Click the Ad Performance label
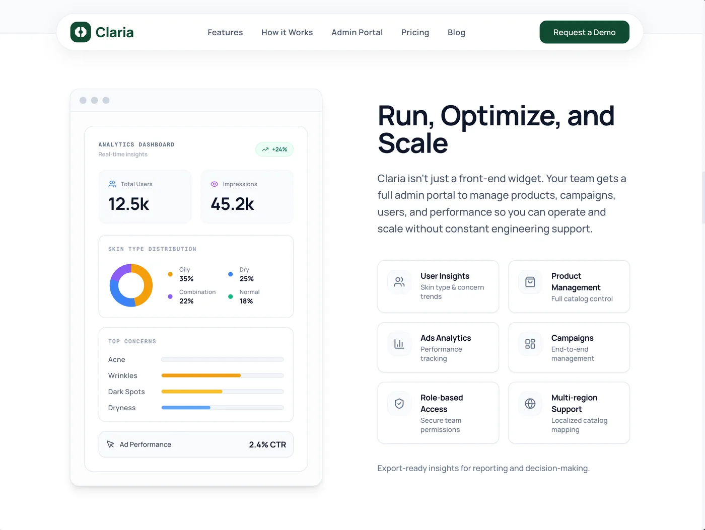This screenshot has width=705, height=530. pyautogui.click(x=146, y=444)
